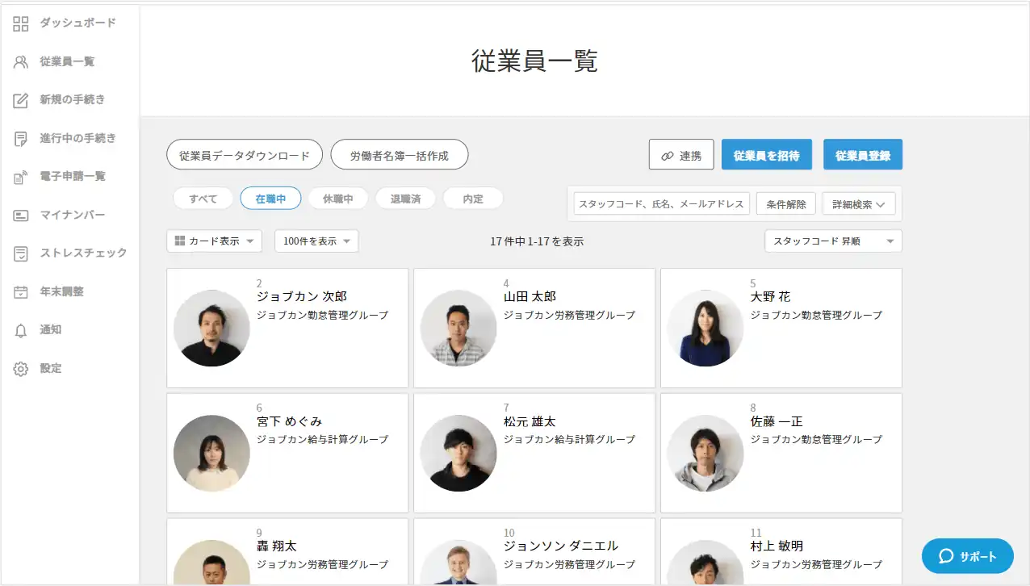
Task: Filter employees by 休職中 status
Action: pos(338,199)
